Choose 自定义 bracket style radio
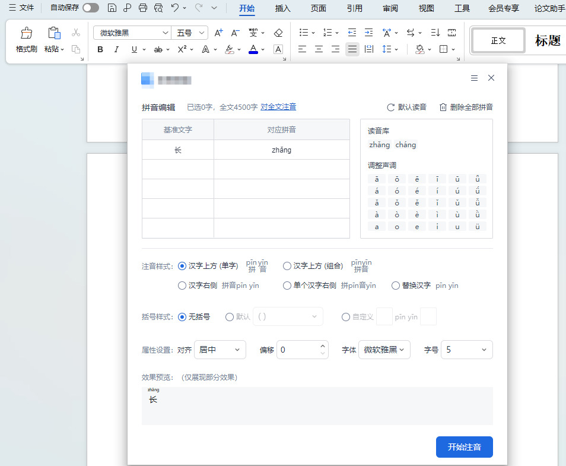Viewport: 566px width, 466px height. point(345,317)
